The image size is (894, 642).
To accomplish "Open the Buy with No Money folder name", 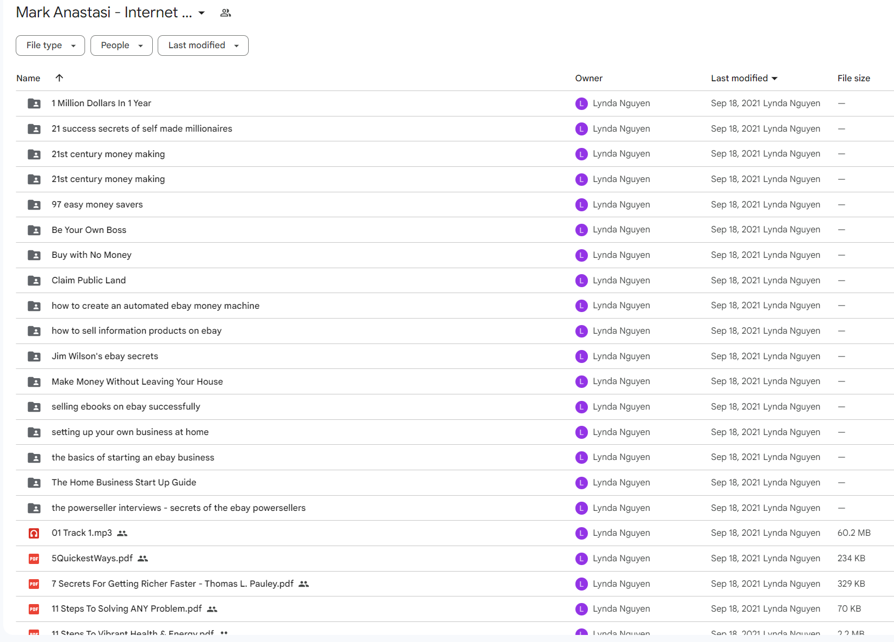I will (x=92, y=255).
